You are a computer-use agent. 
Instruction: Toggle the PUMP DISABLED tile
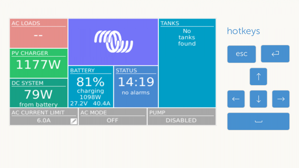(x=182, y=116)
